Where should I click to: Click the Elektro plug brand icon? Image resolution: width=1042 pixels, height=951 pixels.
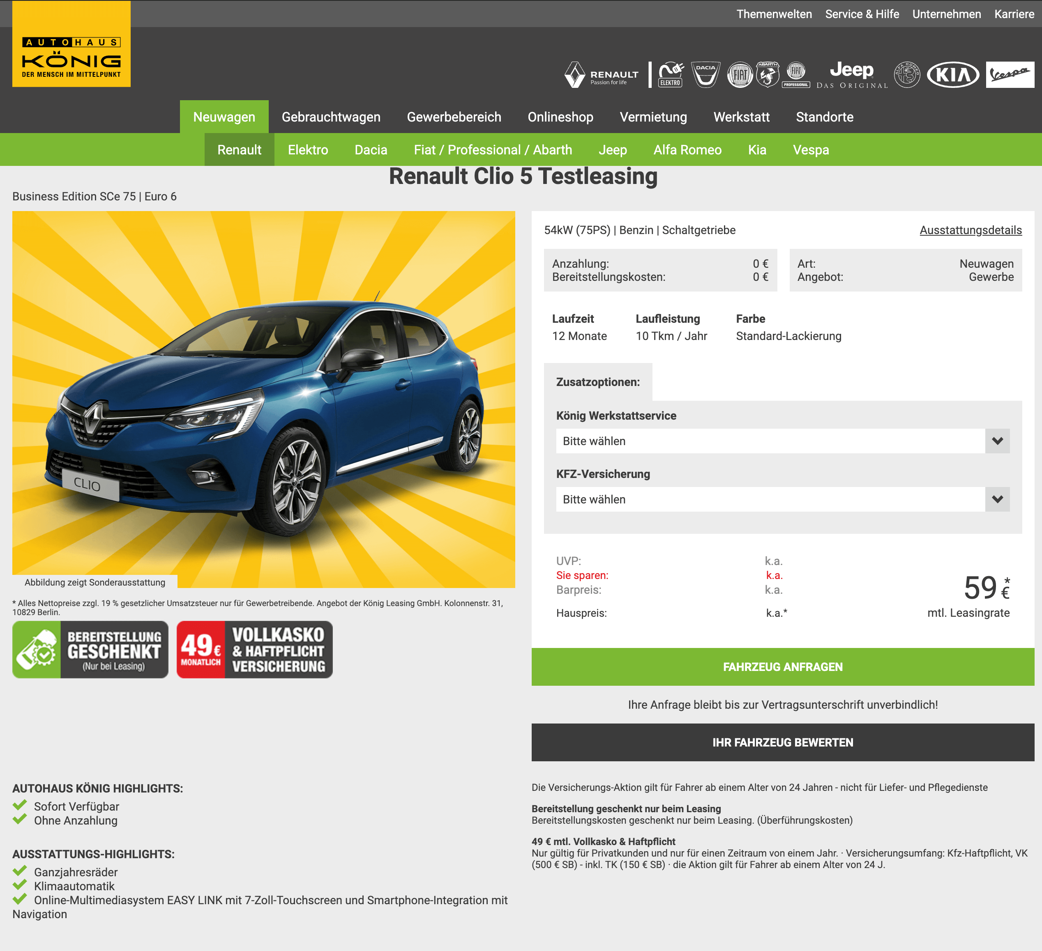click(x=671, y=75)
